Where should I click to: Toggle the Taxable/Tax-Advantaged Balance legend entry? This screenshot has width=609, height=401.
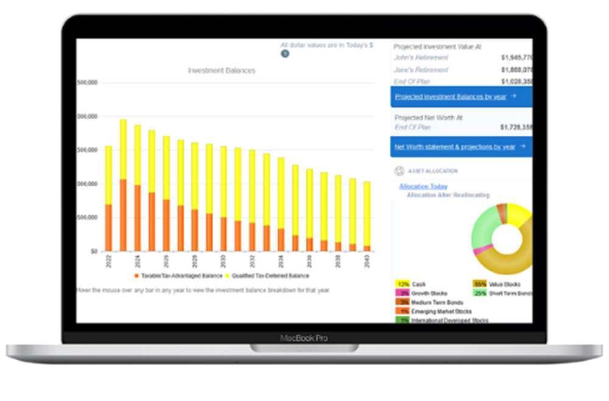(178, 276)
